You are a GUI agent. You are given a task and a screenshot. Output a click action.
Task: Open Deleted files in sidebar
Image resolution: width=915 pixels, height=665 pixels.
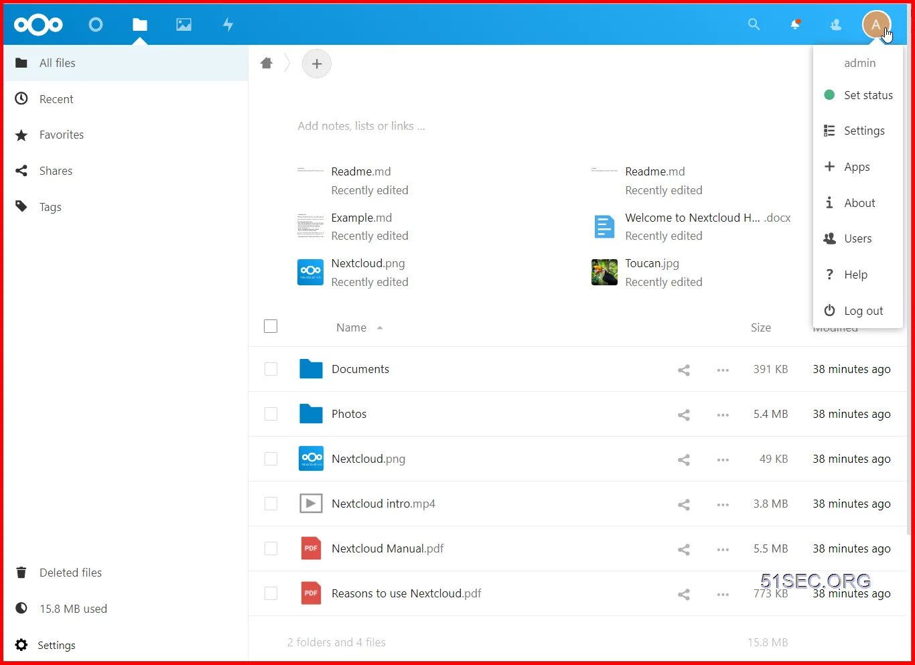pyautogui.click(x=126, y=573)
